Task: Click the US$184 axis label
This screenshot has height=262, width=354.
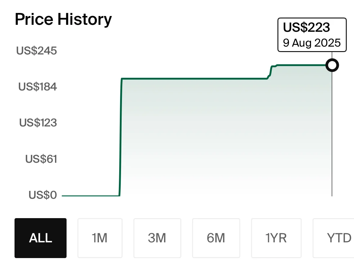Action: (x=38, y=87)
